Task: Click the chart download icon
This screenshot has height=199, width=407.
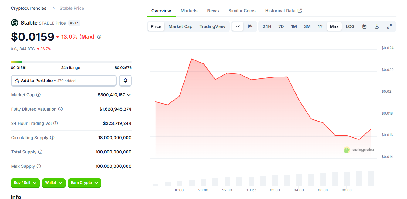Action: (377, 26)
